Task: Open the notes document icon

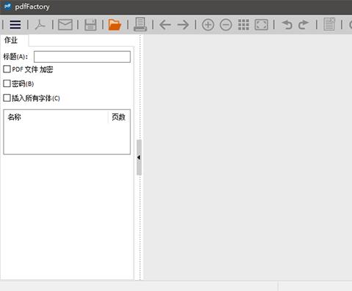Action: pos(329,24)
